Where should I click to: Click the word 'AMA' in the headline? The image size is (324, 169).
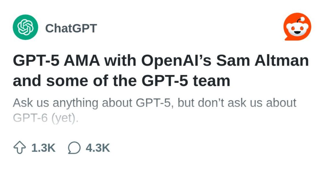tap(82, 61)
